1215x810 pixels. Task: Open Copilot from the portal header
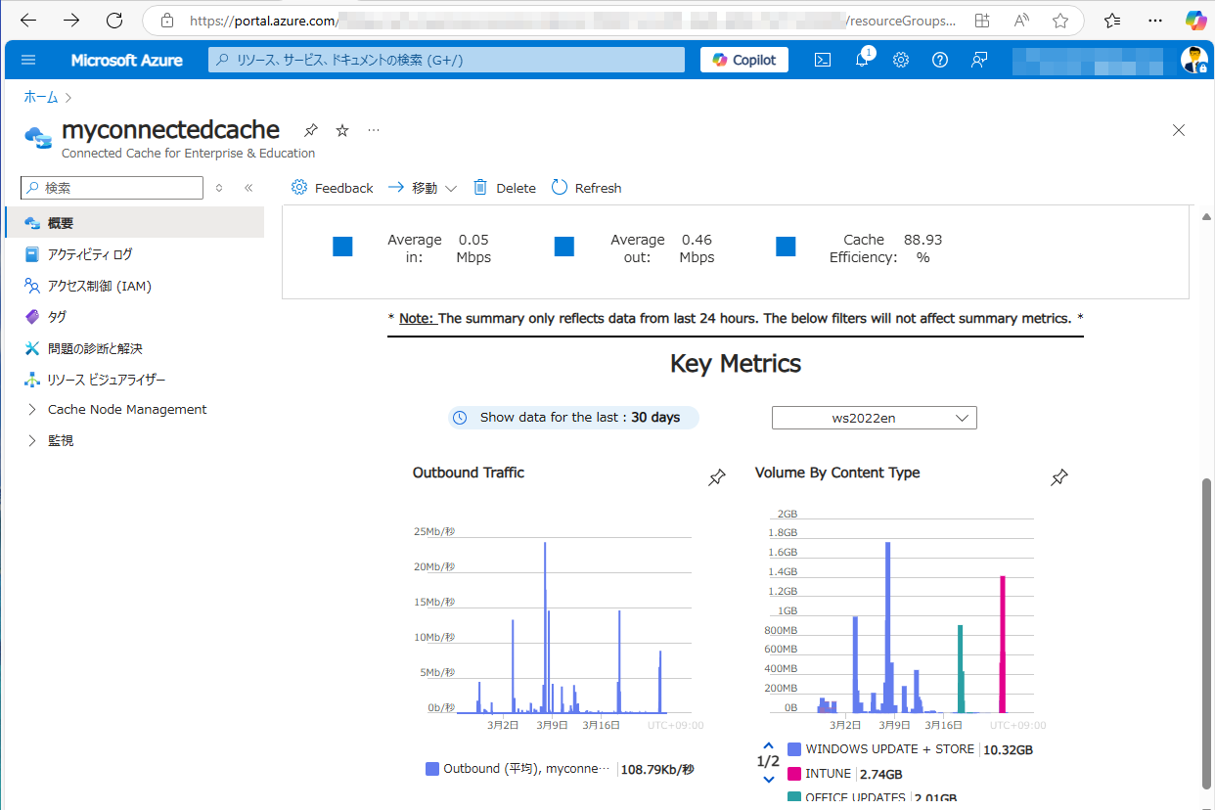click(x=744, y=59)
